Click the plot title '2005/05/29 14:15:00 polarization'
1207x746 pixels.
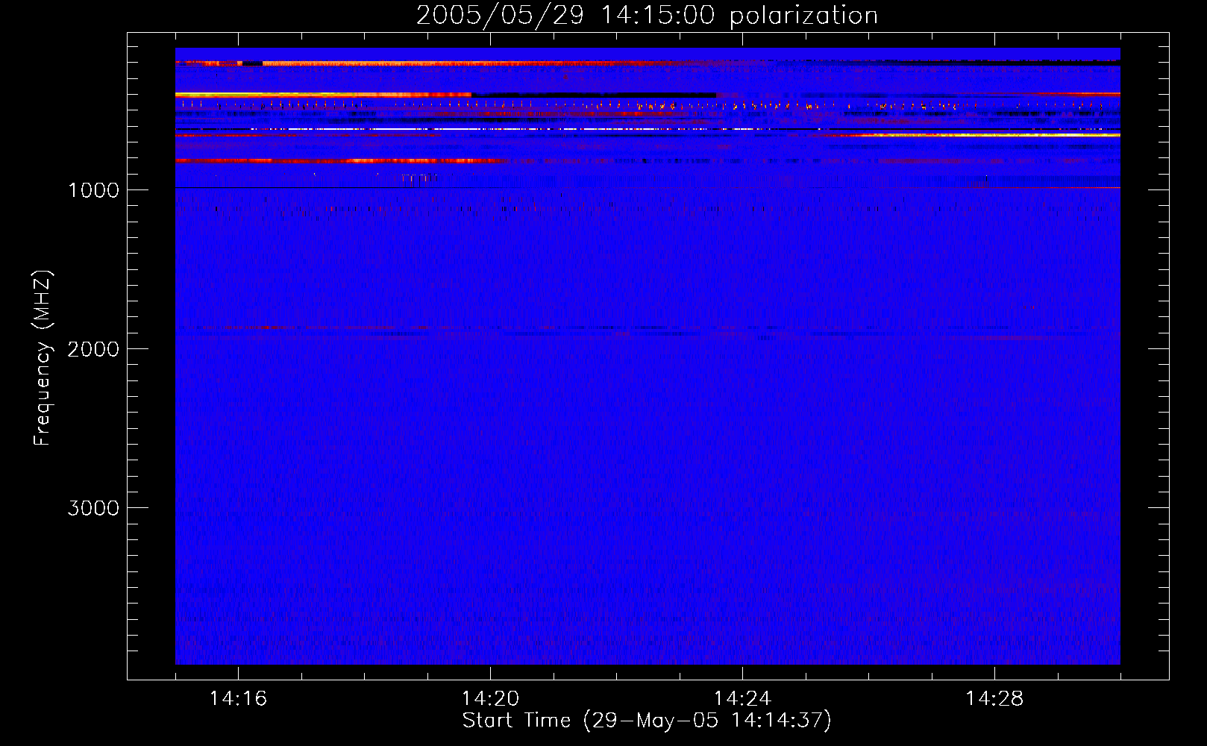click(x=647, y=16)
